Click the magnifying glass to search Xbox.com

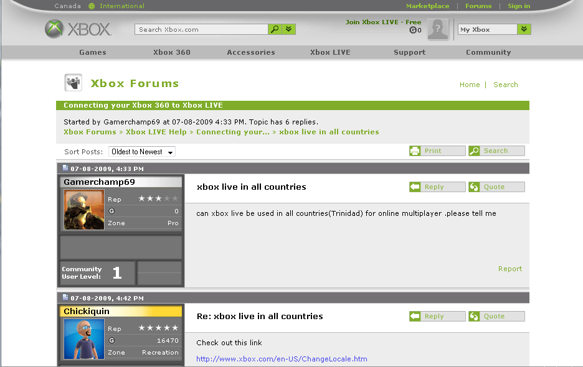(x=275, y=29)
